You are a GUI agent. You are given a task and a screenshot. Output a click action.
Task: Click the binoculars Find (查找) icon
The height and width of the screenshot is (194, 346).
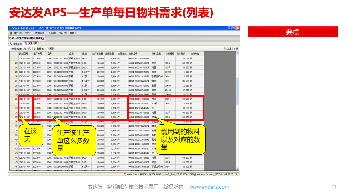pos(13,49)
